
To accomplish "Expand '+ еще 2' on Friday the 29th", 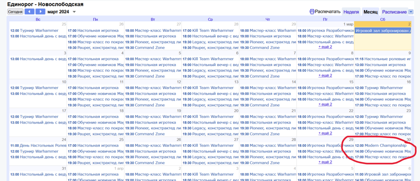I will pyautogui.click(x=325, y=162).
